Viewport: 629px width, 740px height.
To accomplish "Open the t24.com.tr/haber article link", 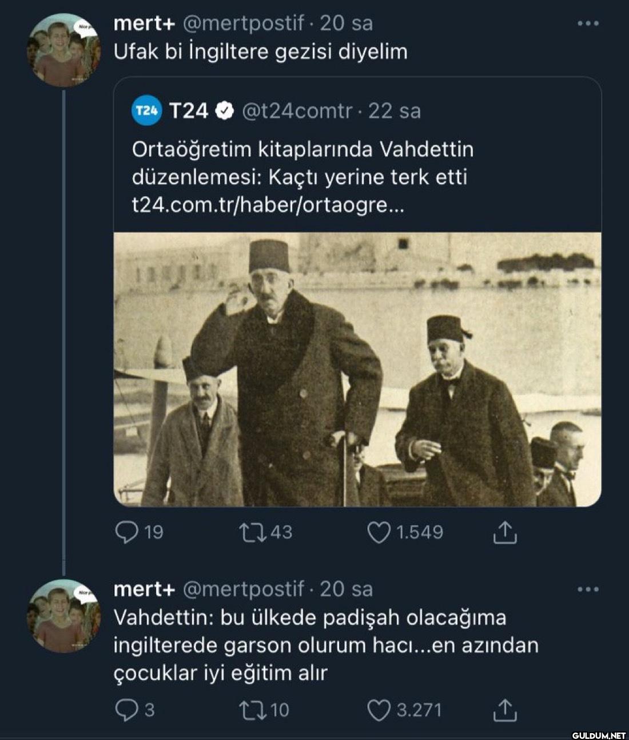I will 268,205.
